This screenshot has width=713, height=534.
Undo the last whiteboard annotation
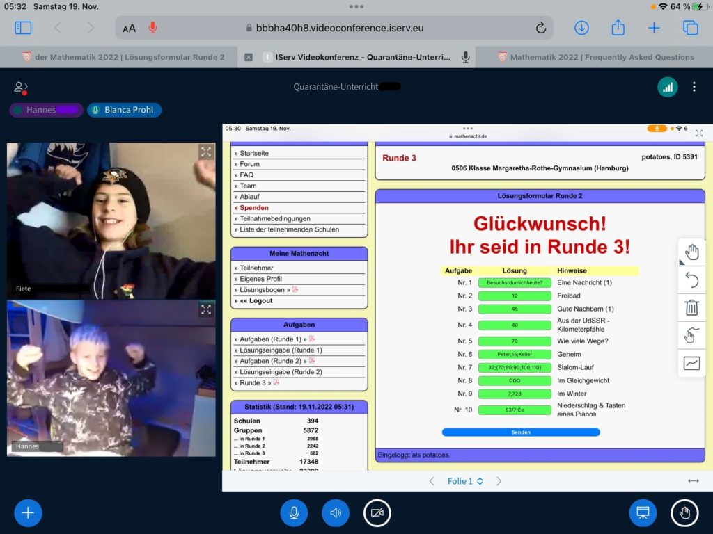(x=691, y=280)
